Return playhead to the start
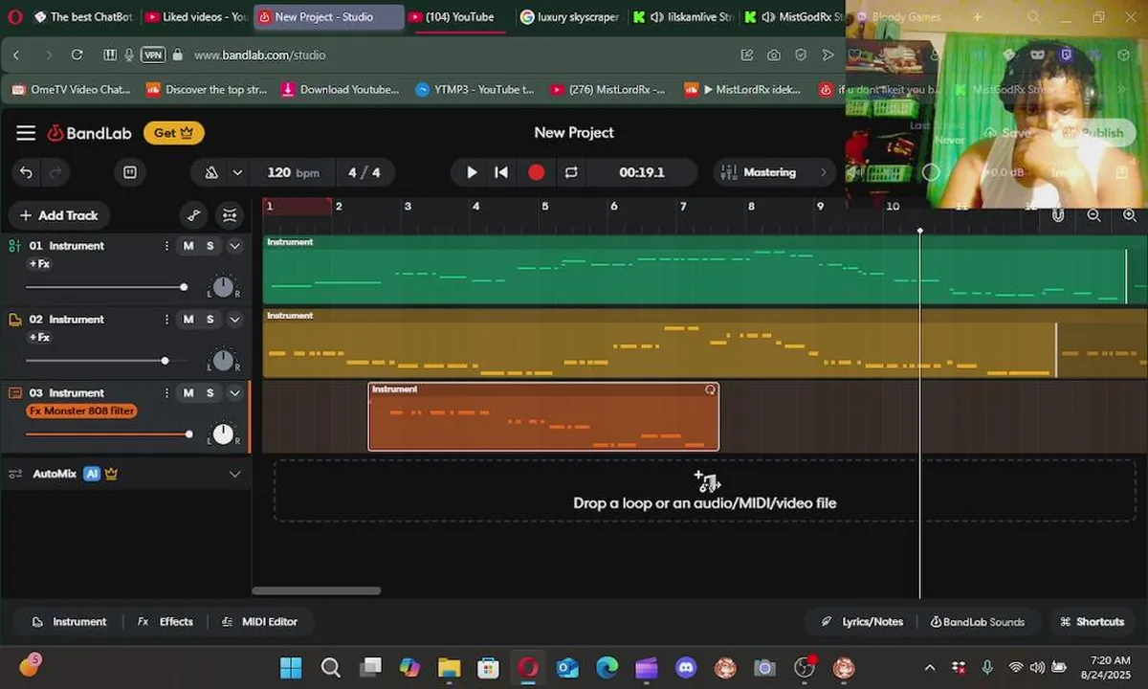The width and height of the screenshot is (1148, 689). point(501,172)
